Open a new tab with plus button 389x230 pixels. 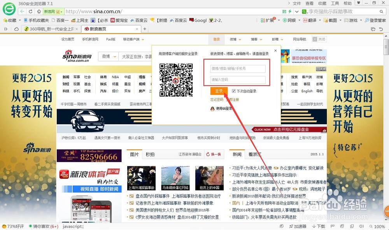[145, 29]
